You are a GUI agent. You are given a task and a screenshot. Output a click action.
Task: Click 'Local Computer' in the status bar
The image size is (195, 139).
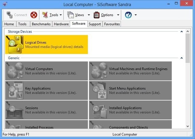(125, 134)
